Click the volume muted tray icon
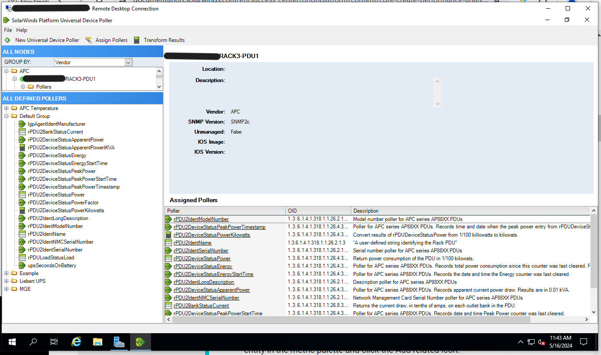Image resolution: width=601 pixels, height=355 pixels. 542,342
